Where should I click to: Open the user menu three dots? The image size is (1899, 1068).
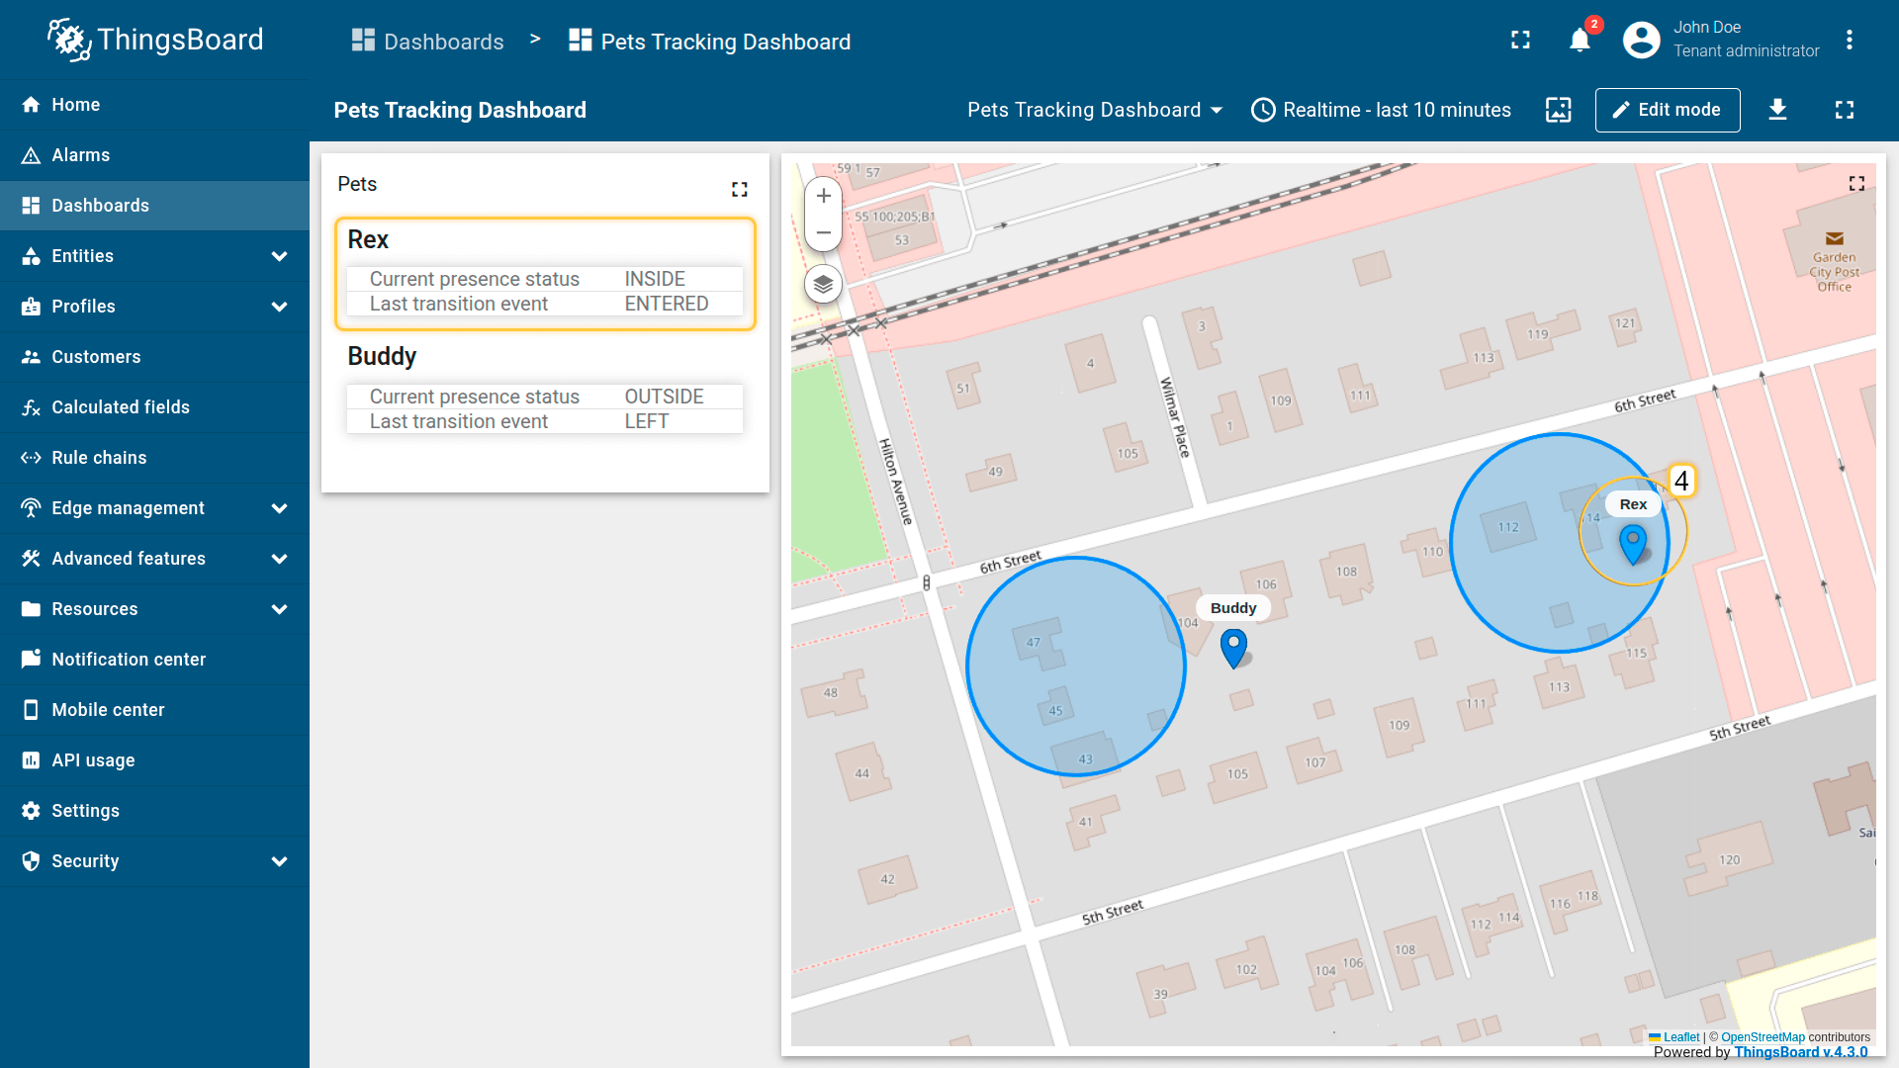point(1849,41)
